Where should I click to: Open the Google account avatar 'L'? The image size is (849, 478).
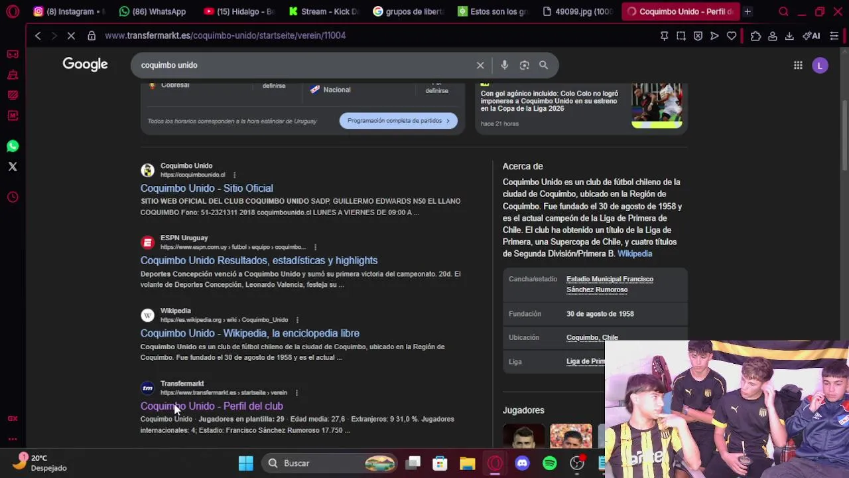[820, 65]
